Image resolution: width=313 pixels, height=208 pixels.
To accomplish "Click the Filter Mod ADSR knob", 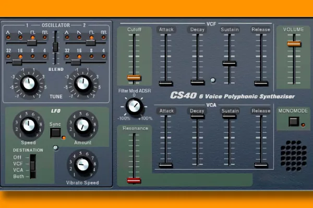I will 134,107.
